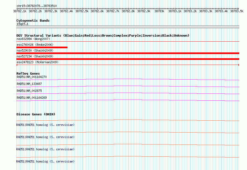Screen dimensions: 247x170
Task: Click the chr15:38782078..38783510 region label
Action: point(37,6)
